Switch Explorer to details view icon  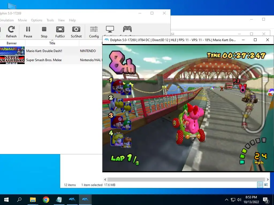click(260, 185)
